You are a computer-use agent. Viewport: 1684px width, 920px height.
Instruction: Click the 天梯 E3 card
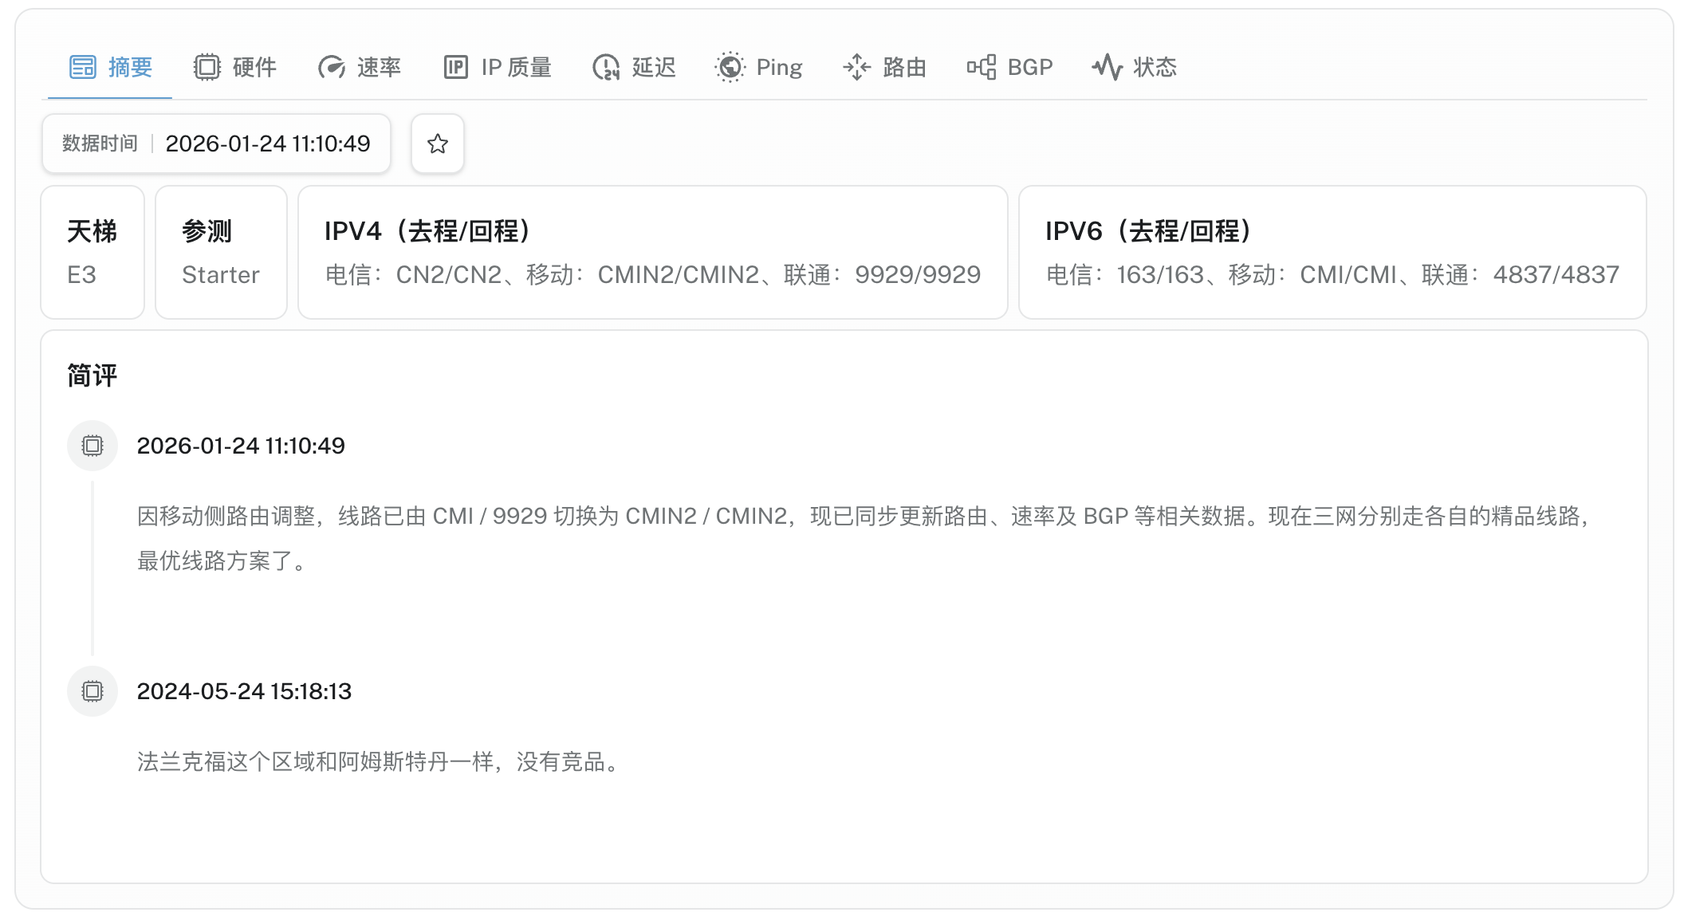coord(92,252)
